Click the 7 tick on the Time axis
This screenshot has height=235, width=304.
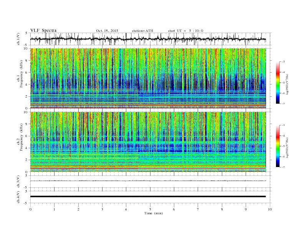198,209
